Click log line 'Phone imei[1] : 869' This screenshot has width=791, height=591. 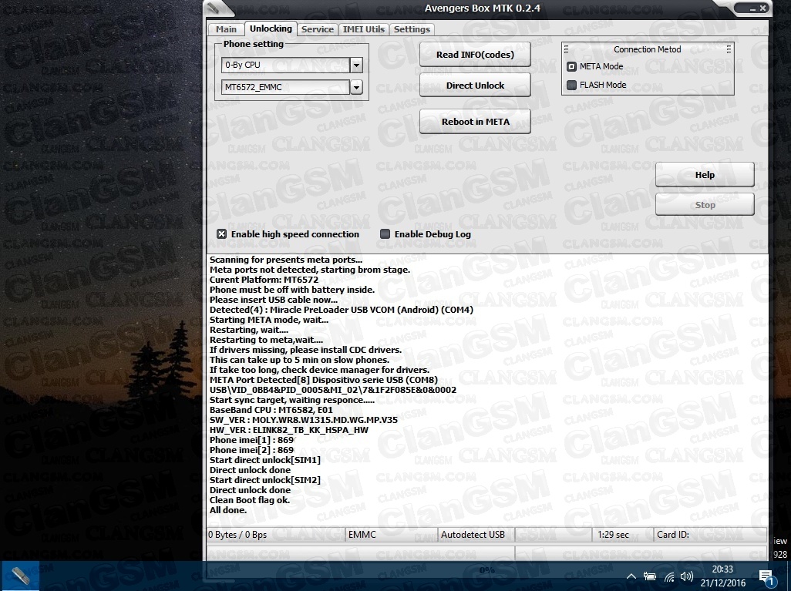coord(252,440)
